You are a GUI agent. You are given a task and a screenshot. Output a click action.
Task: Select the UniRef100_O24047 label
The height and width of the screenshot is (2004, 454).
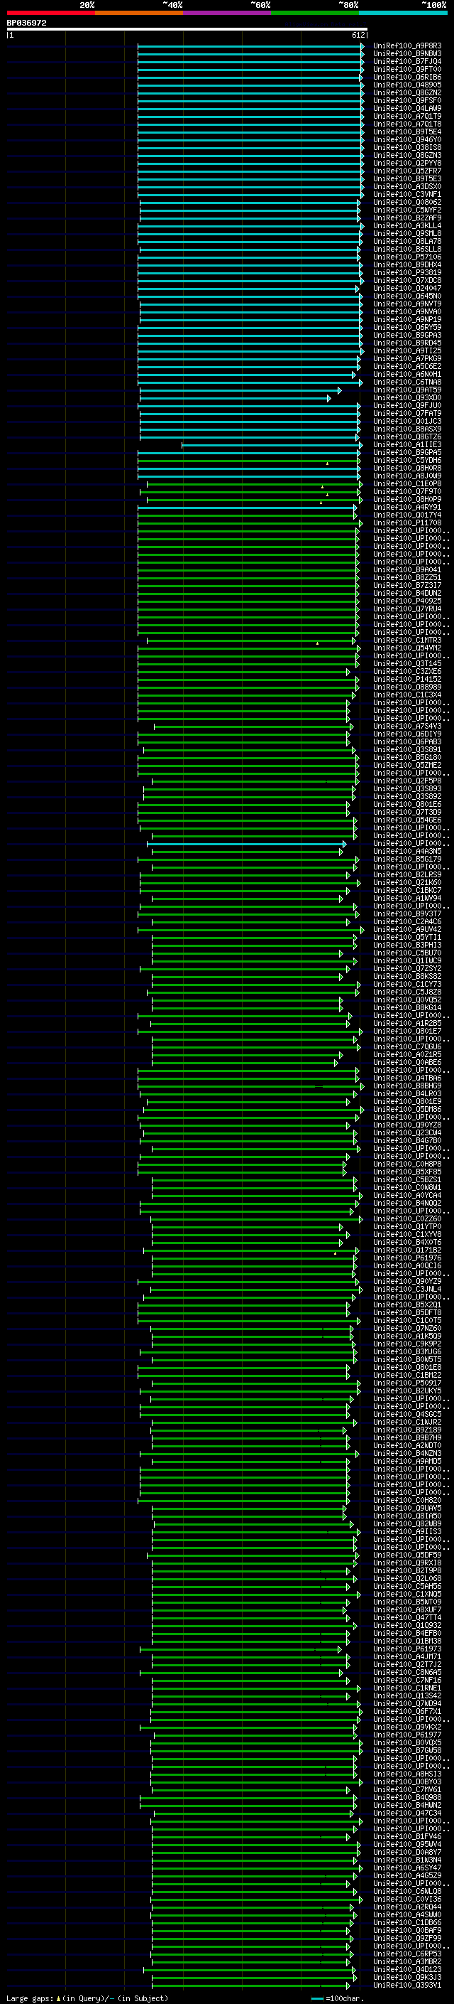tap(406, 288)
